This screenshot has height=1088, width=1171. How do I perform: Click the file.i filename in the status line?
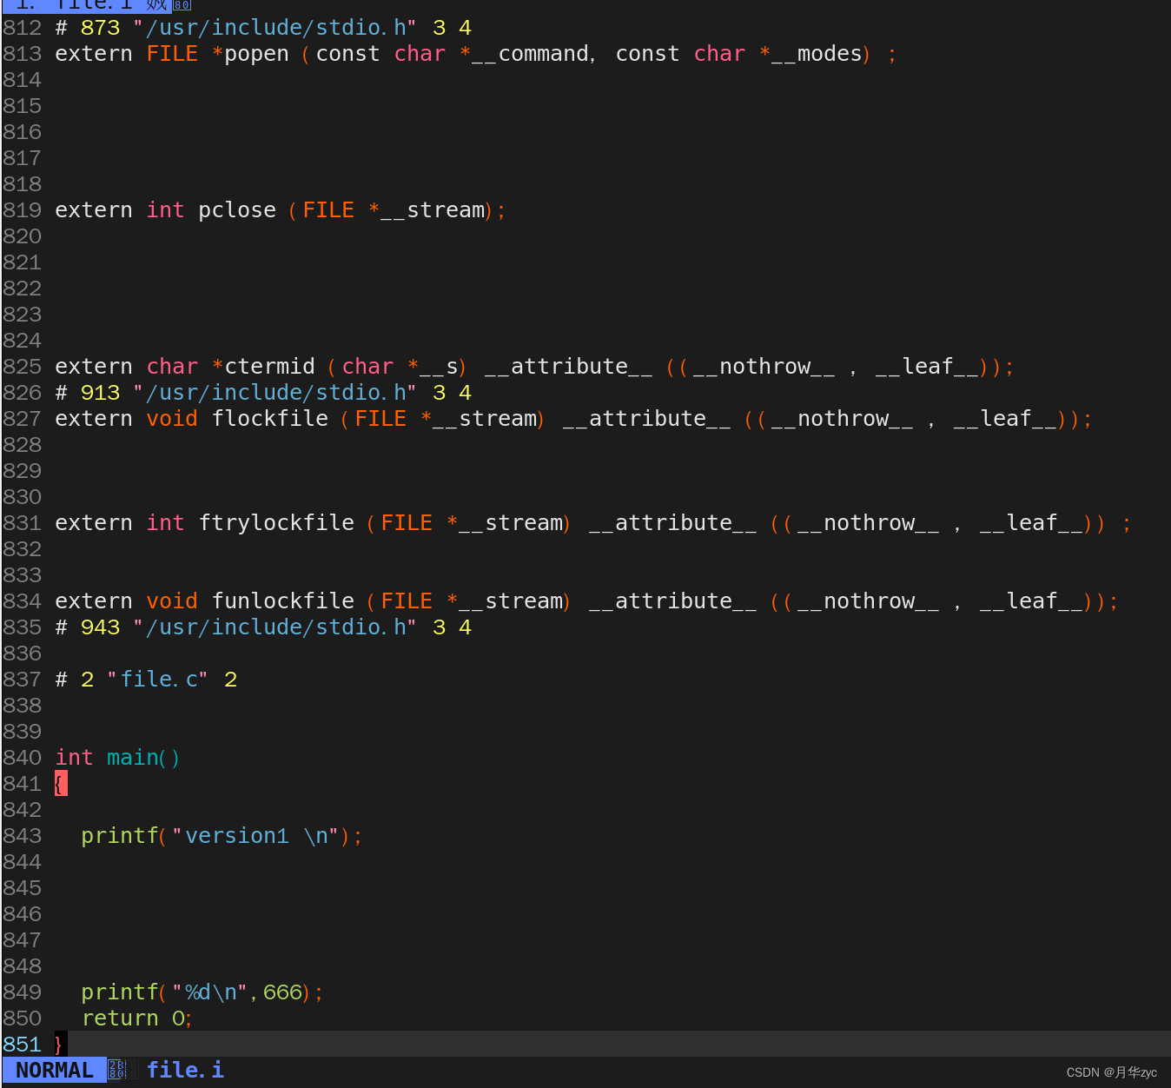coord(185,1070)
